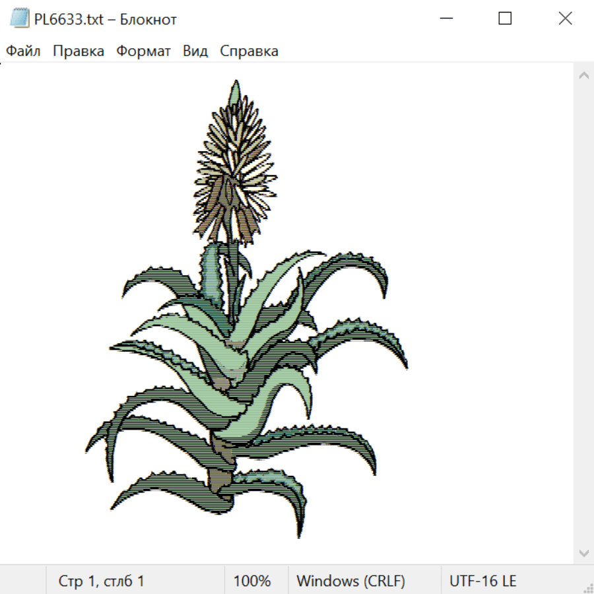Viewport: 594px width, 594px height.
Task: Click the UTF-16 LE encoding indicator
Action: point(482,581)
